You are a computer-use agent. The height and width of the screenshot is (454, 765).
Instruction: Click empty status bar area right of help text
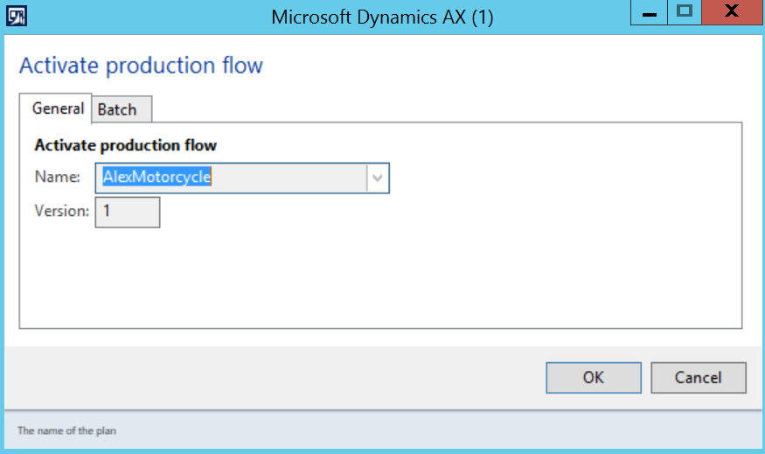pos(437,430)
